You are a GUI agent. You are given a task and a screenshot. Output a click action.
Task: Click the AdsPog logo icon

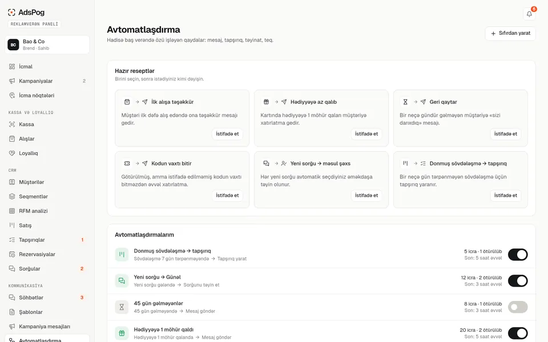11,12
